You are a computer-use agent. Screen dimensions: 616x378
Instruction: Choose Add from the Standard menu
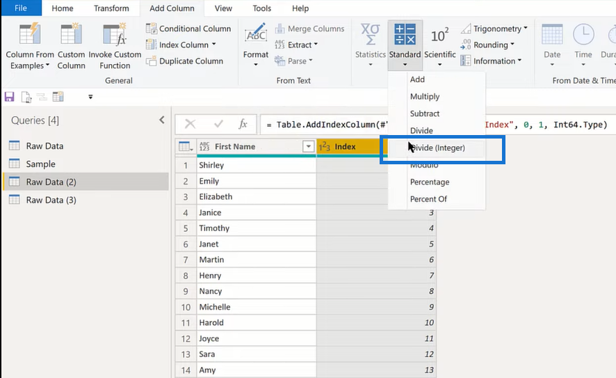[x=437, y=79]
